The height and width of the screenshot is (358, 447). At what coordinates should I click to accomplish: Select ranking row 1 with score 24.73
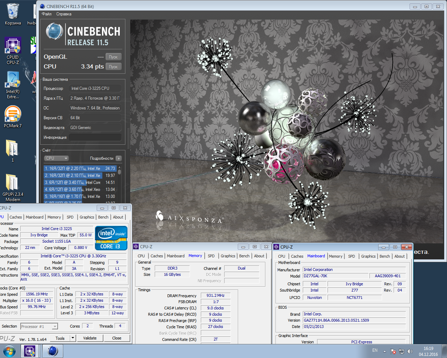(x=80, y=169)
